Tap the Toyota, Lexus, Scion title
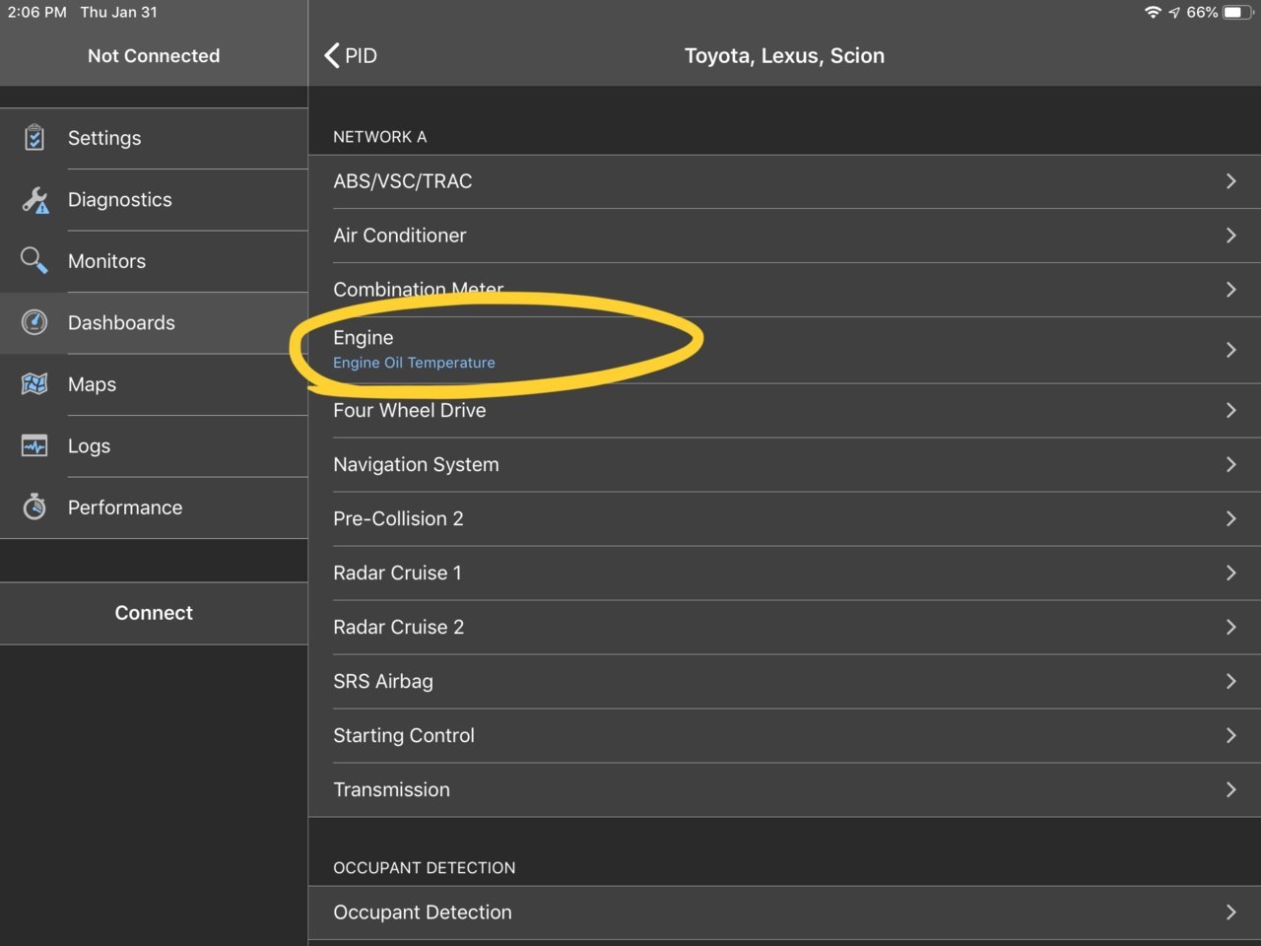This screenshot has width=1261, height=946. 784,56
